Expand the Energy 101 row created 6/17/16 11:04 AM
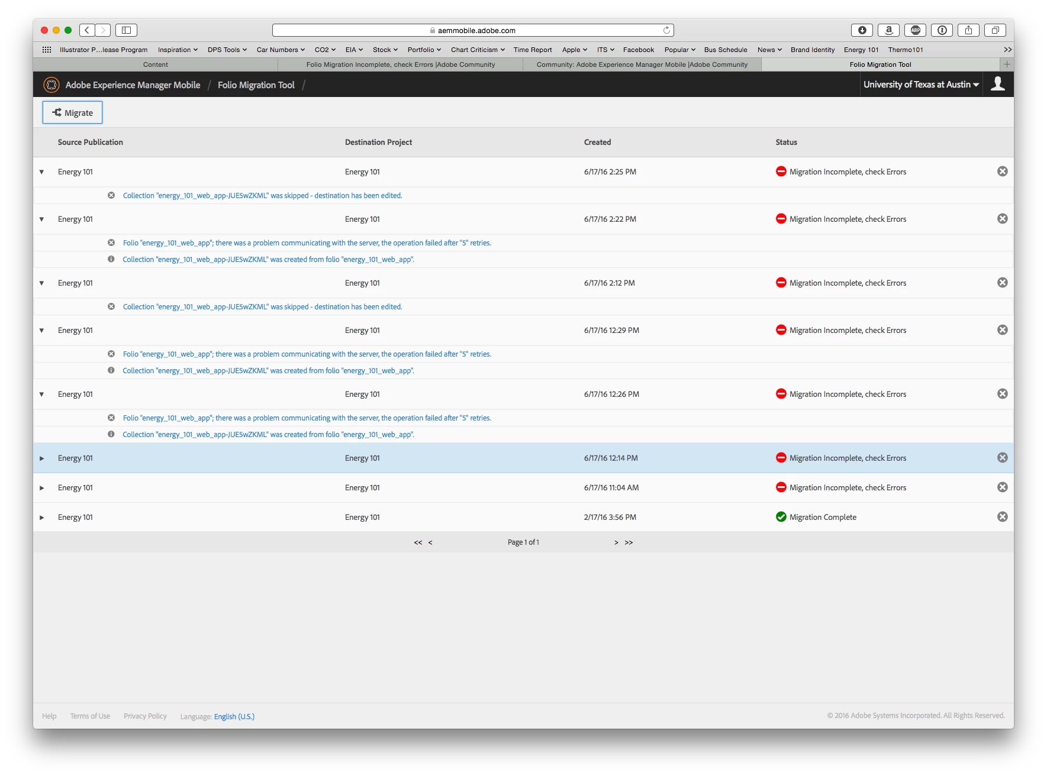Viewport: 1047px width, 776px height. 41,488
